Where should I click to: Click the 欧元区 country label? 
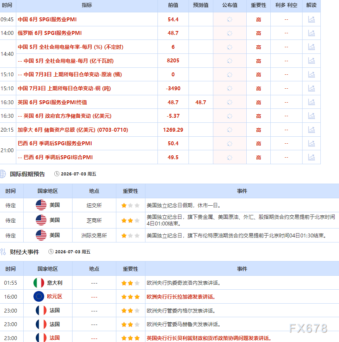tap(55, 296)
